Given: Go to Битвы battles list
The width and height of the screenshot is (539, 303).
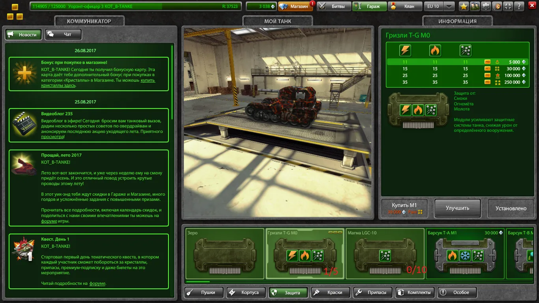Looking at the screenshot, I should click(333, 6).
